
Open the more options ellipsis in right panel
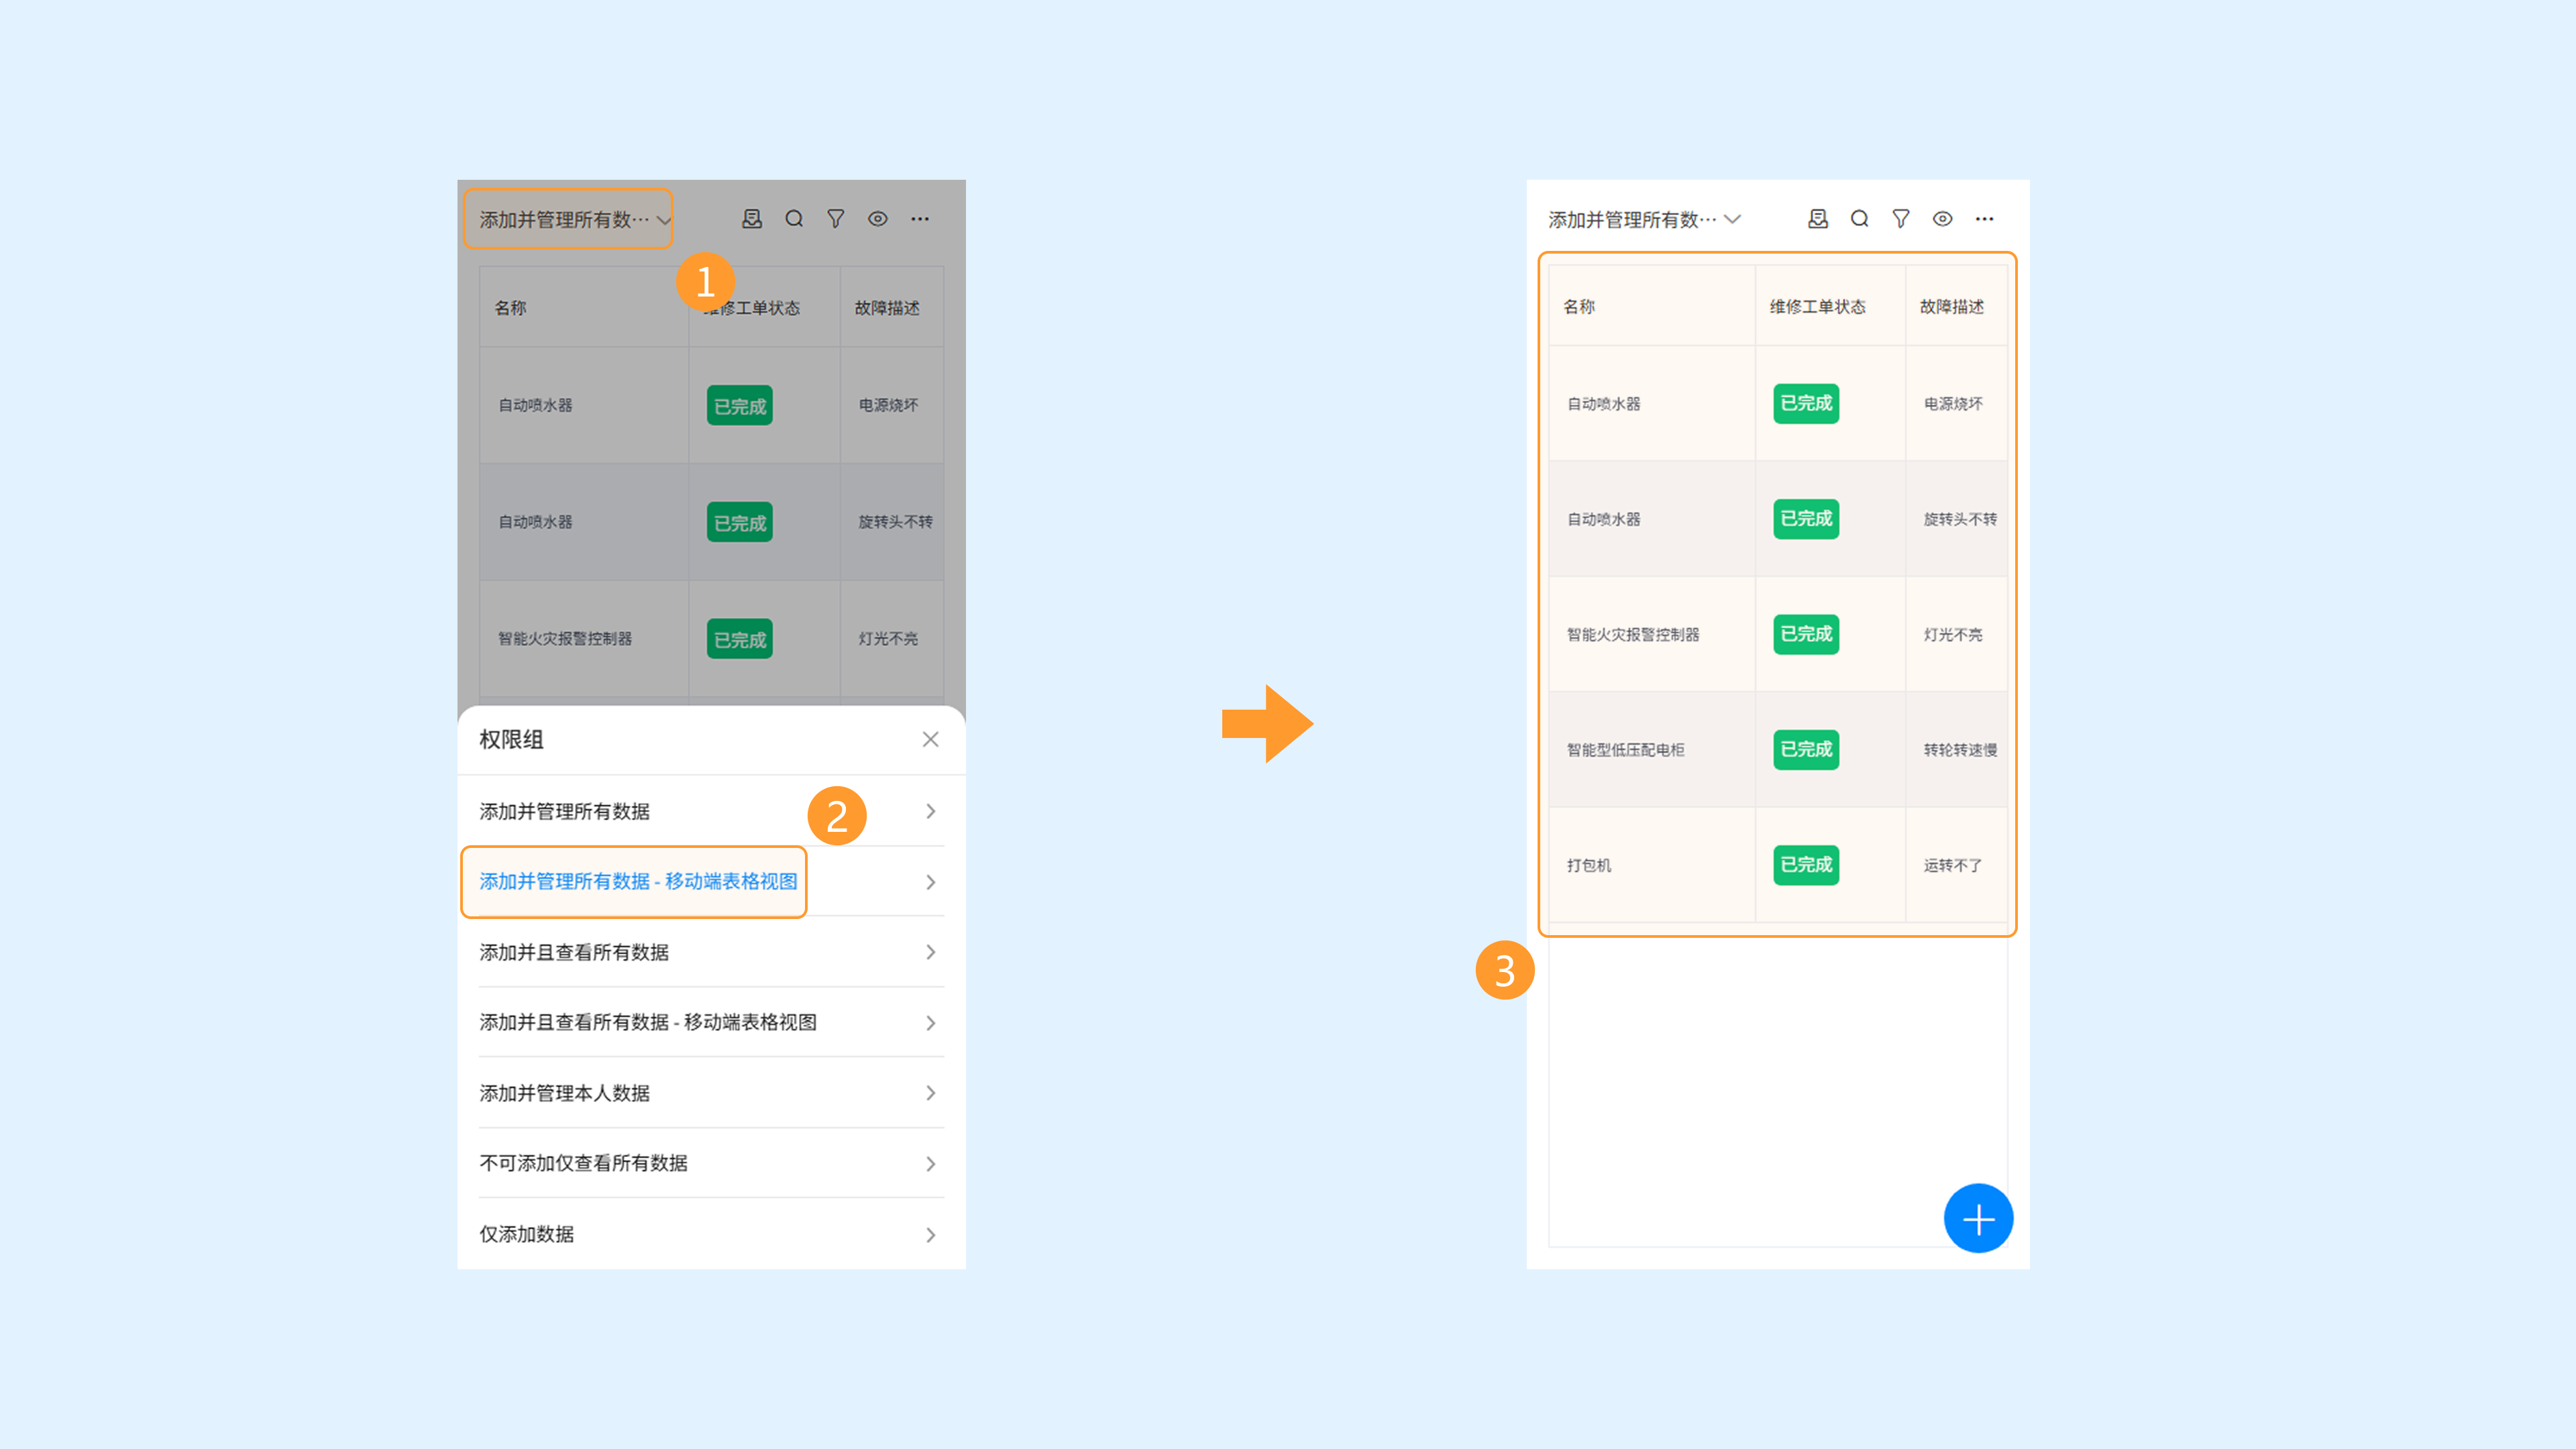[1984, 219]
